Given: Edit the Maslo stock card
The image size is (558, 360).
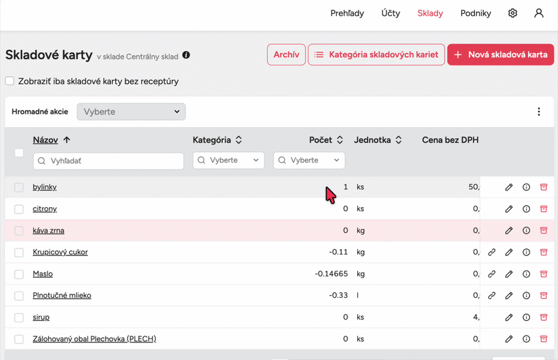Looking at the screenshot, I should click(x=509, y=274).
